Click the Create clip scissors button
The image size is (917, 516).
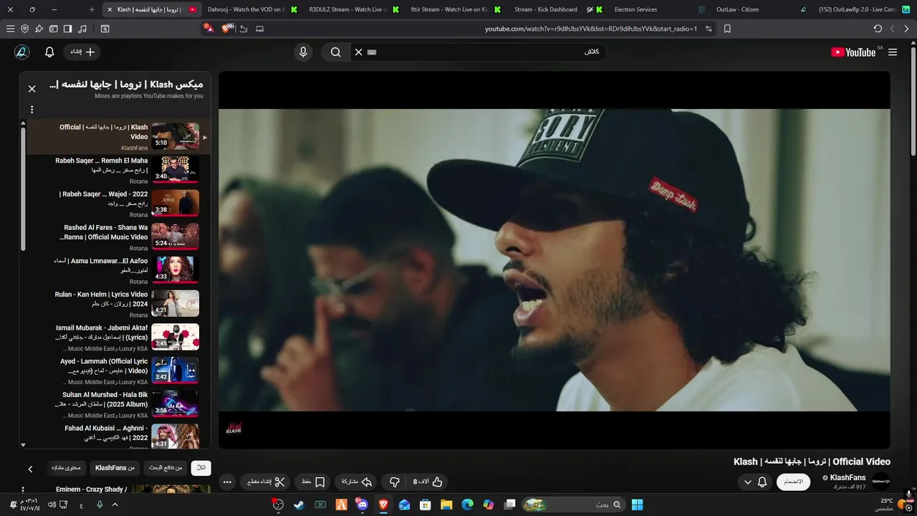point(266,482)
